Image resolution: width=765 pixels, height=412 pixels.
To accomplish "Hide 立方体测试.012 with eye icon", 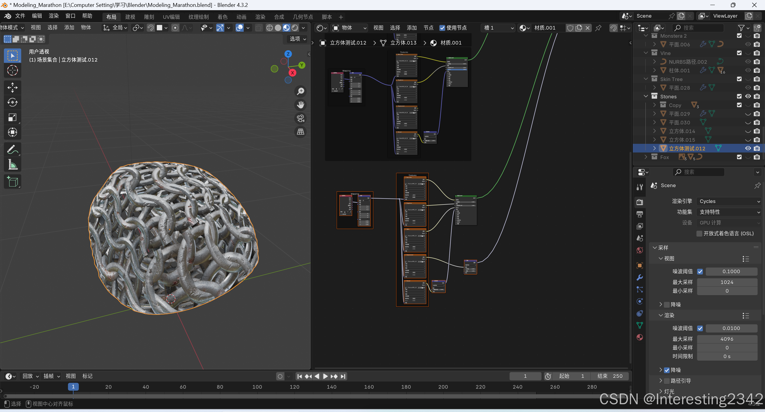I will (748, 148).
